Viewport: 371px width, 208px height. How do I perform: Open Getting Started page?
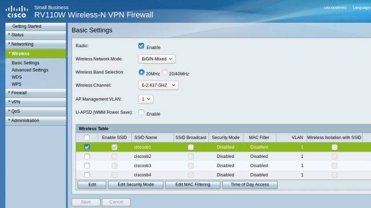pos(36,26)
